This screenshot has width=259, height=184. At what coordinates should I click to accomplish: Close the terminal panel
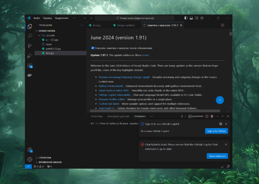(228, 116)
